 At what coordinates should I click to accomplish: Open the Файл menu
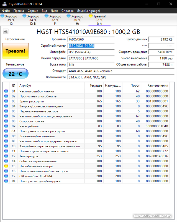pyautogui.click(x=6, y=11)
